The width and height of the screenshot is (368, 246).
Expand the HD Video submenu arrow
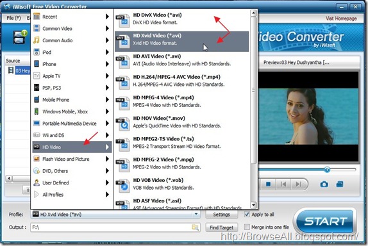(107, 147)
